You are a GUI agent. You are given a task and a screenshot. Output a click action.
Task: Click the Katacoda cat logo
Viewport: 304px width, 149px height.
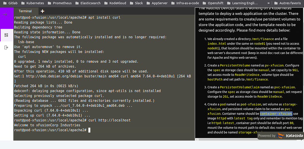tap(281, 136)
